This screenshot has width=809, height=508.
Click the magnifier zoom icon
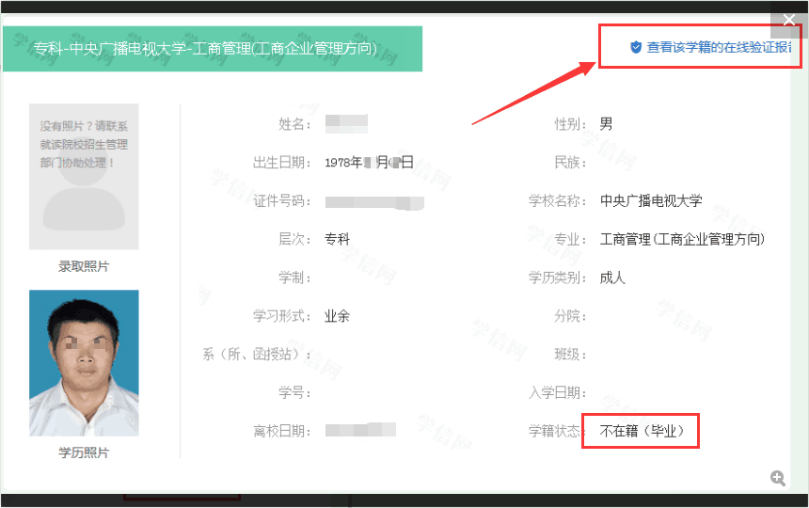point(778,478)
